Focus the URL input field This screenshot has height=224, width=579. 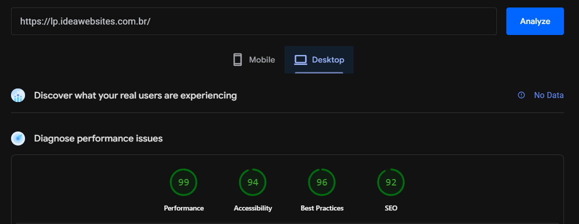tap(253, 21)
